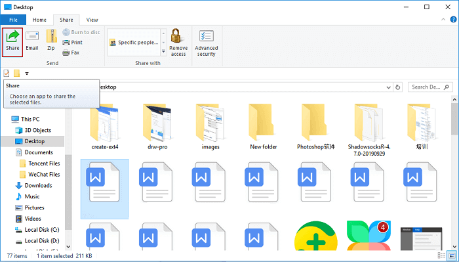Open Documents in navigation pane
This screenshot has height=262, width=459.
click(x=34, y=152)
